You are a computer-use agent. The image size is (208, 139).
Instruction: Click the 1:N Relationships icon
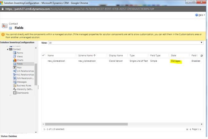point(15,71)
